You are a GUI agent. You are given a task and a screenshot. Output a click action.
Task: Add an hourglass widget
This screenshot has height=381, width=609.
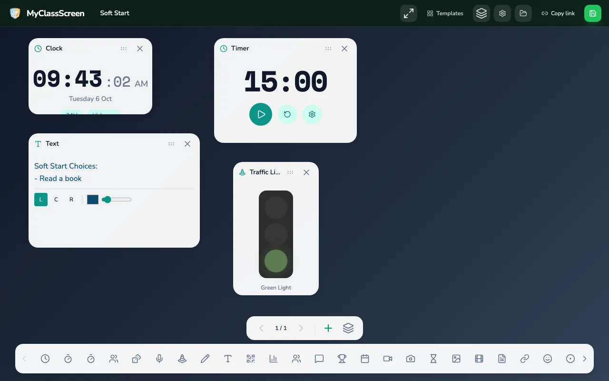pyautogui.click(x=433, y=359)
